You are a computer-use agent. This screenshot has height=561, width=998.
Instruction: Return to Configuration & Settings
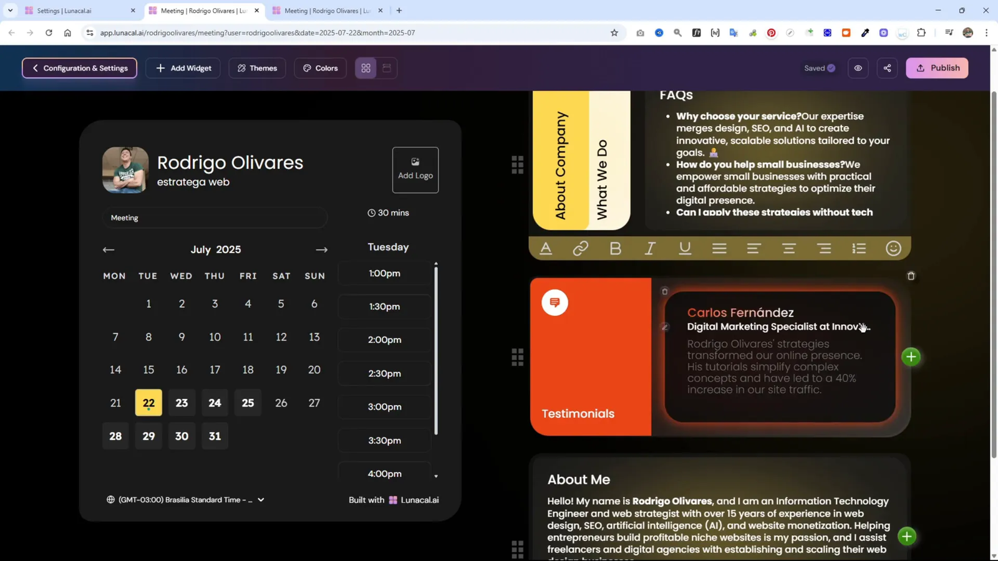coord(79,68)
